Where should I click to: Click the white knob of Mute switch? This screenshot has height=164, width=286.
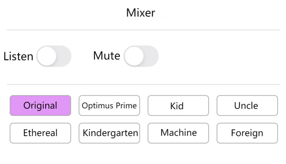[x=134, y=56]
